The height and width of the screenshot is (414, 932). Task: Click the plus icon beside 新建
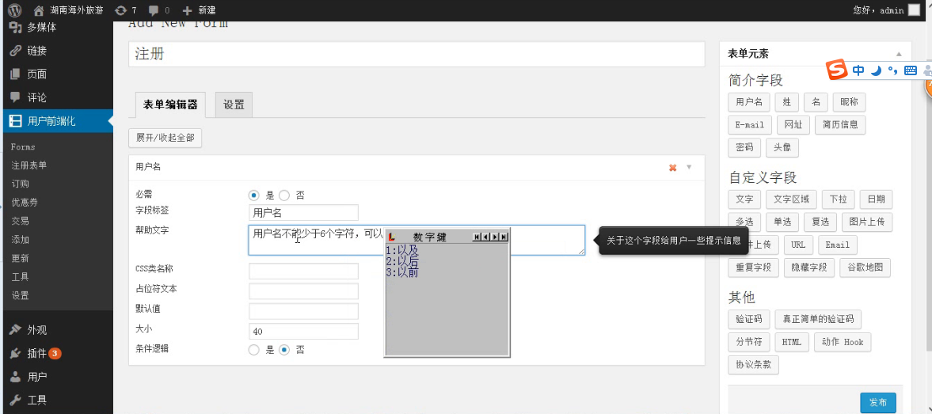pyautogui.click(x=187, y=10)
